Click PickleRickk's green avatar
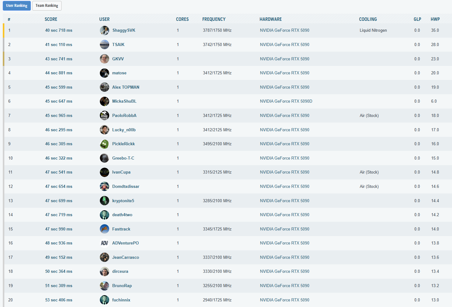 pos(104,144)
